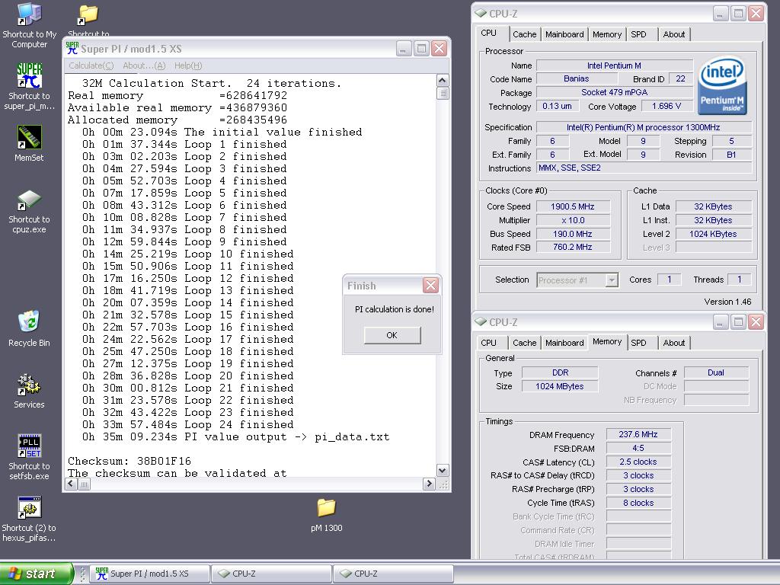This screenshot has height=585, width=780.
Task: Click the Level 2 cache value 1024 KBytes
Action: click(713, 234)
